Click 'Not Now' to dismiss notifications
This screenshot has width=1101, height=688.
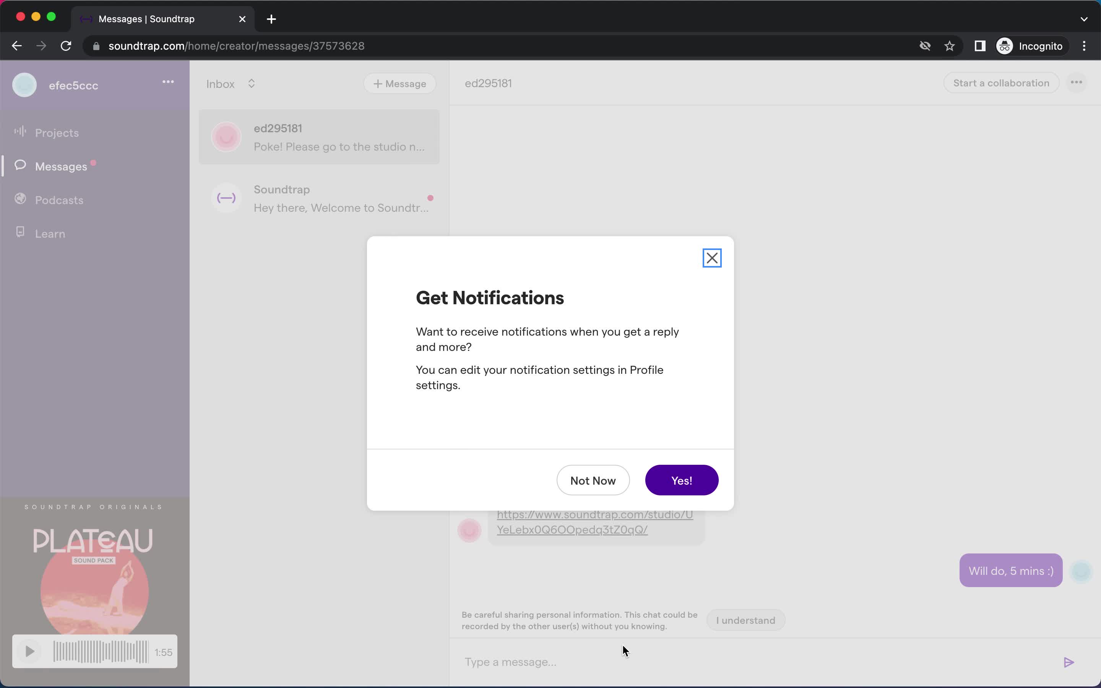coord(593,480)
